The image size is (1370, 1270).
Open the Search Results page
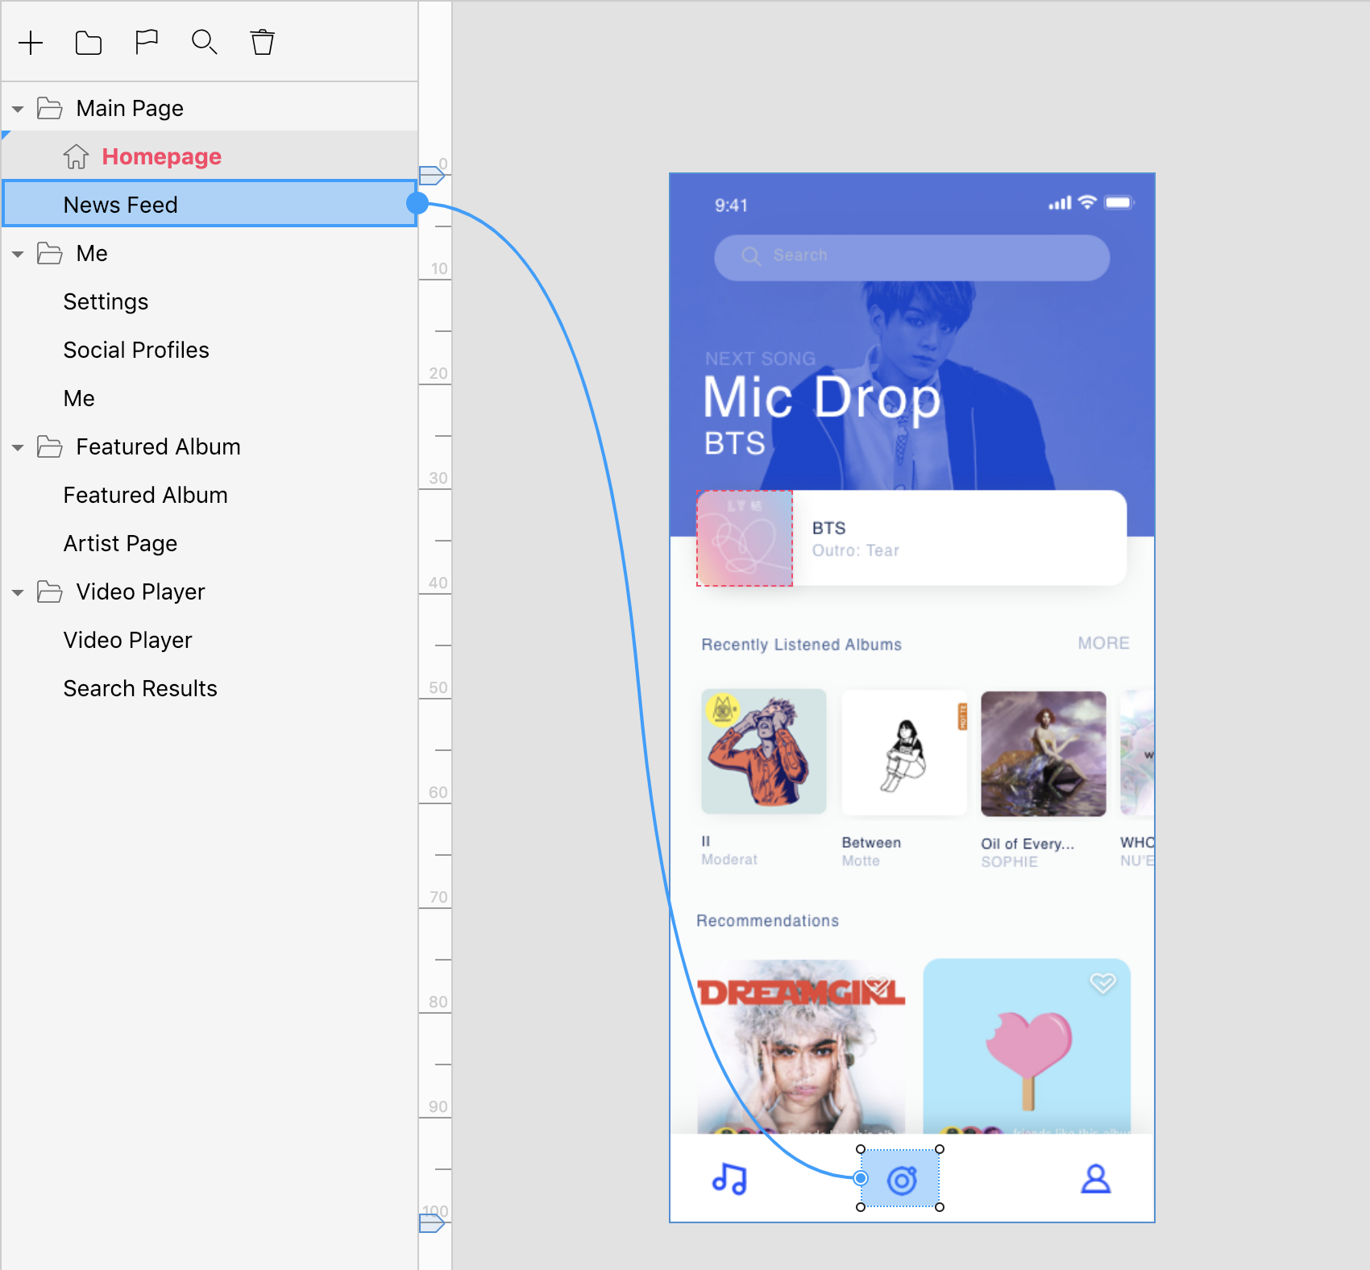coord(210,688)
